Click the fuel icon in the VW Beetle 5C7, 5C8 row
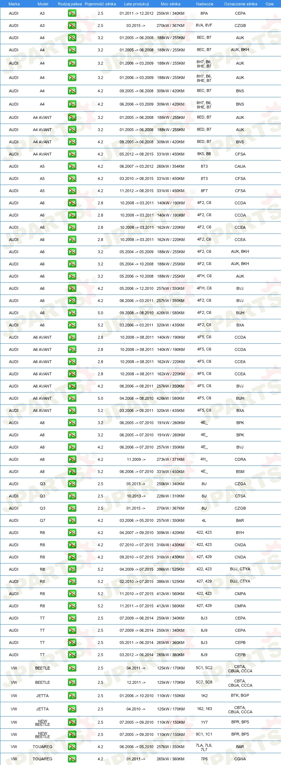This screenshot has width=281, height=765. coord(72,682)
